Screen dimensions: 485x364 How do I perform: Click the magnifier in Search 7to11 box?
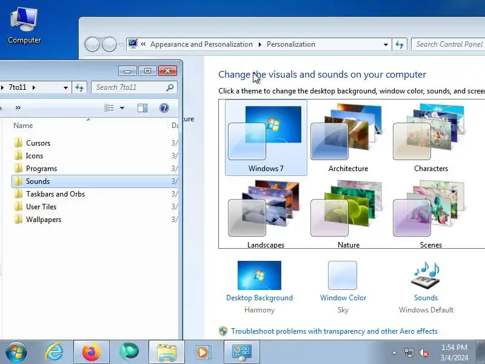point(170,87)
